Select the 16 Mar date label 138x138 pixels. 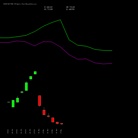(x=57, y=131)
